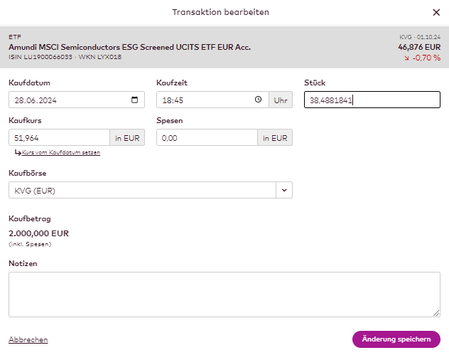Click the 'Uhr' label beside Kaufzeit

point(281,100)
